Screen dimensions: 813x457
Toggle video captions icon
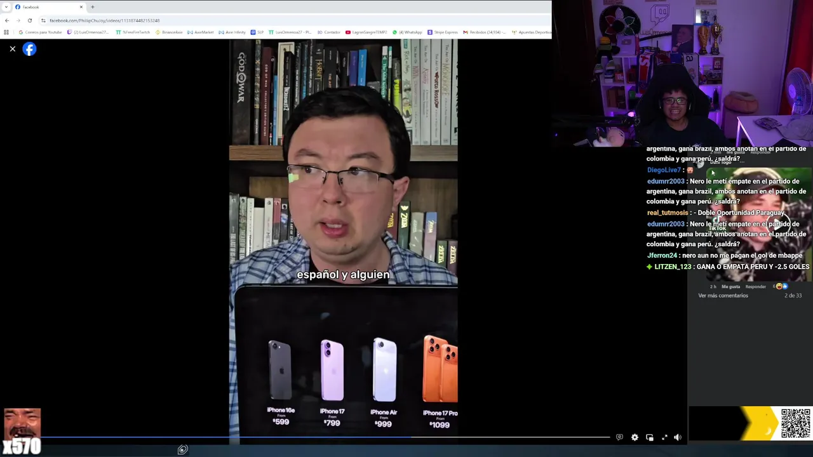click(x=619, y=437)
